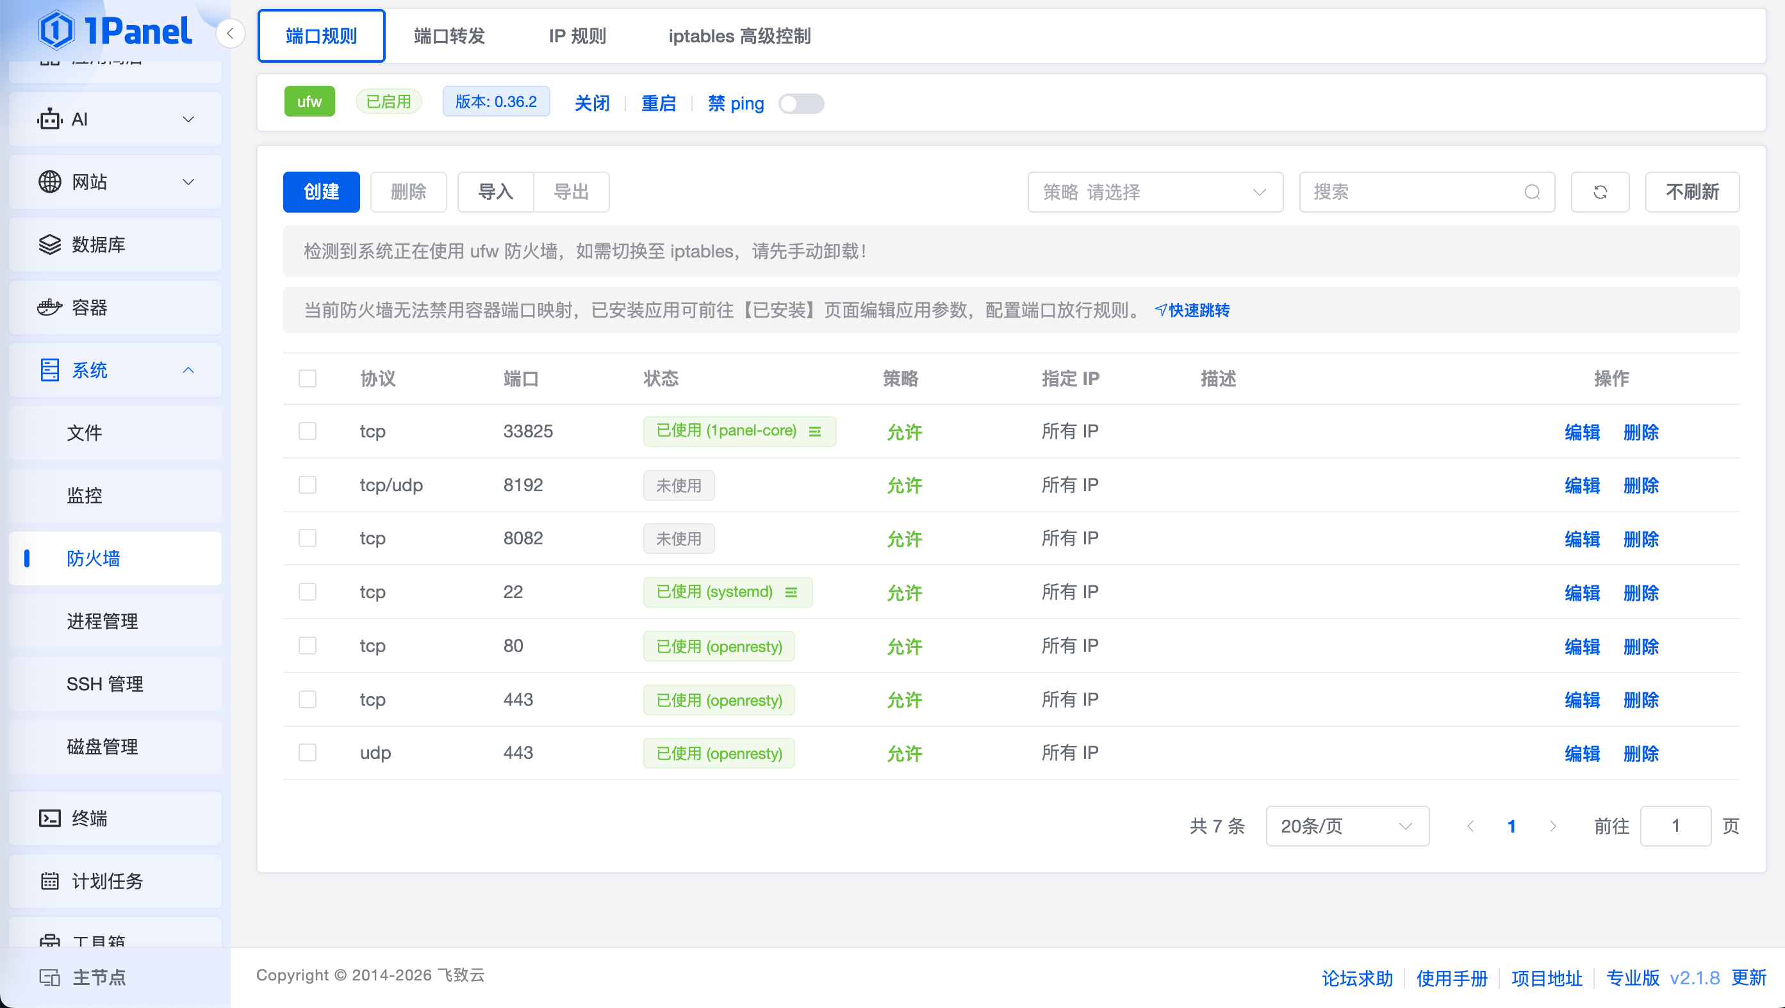This screenshot has height=1008, width=1785.
Task: Switch to the 端口转发 tab
Action: (449, 36)
